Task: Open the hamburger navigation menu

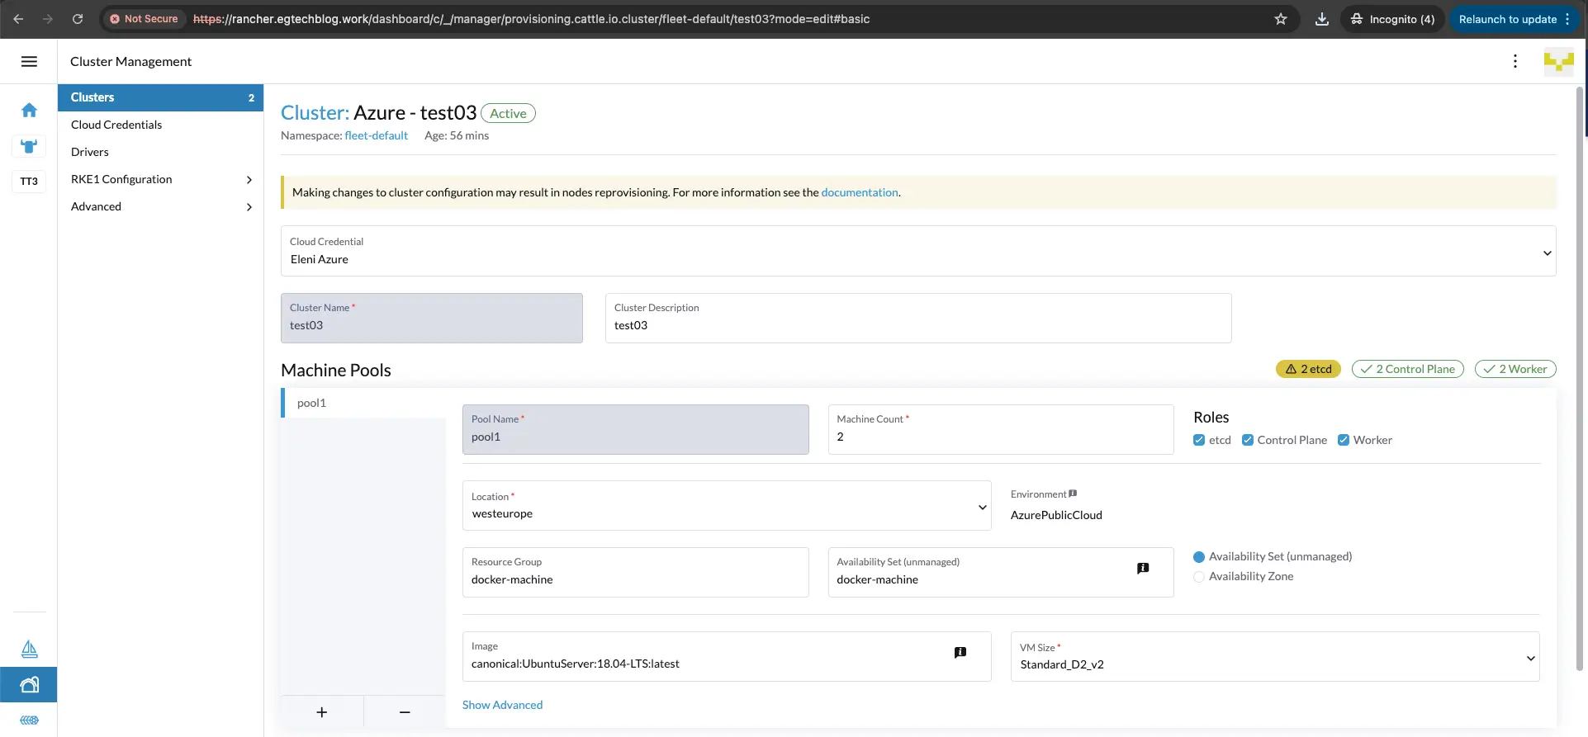Action: coord(29,61)
